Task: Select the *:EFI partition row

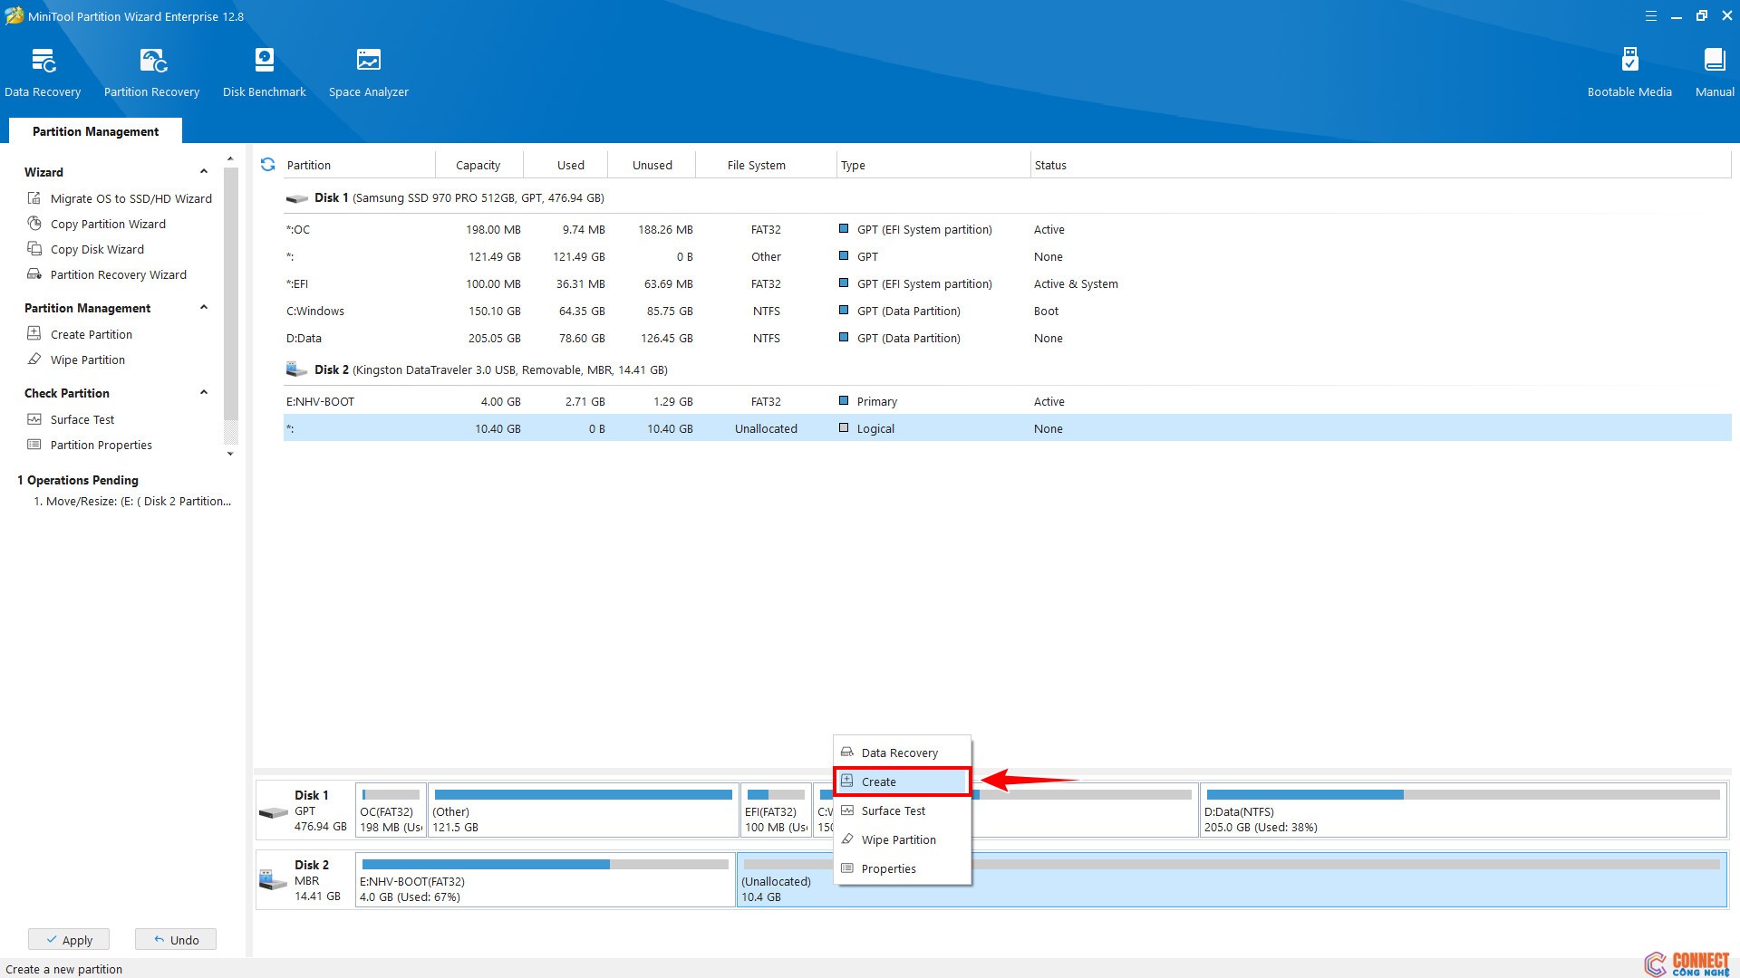Action: click(1007, 283)
